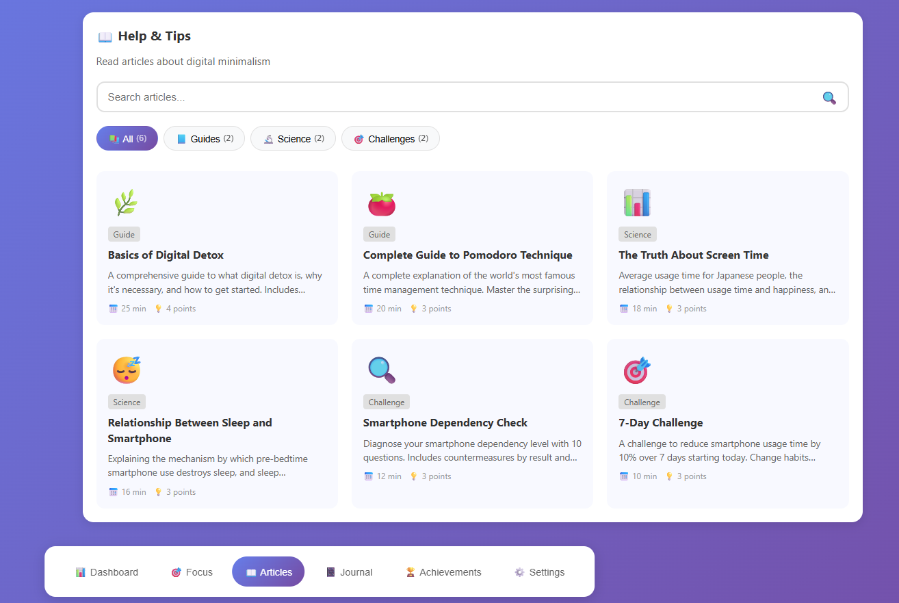Open the Smartphone Dependency Check article
The height and width of the screenshot is (603, 899).
(x=472, y=423)
